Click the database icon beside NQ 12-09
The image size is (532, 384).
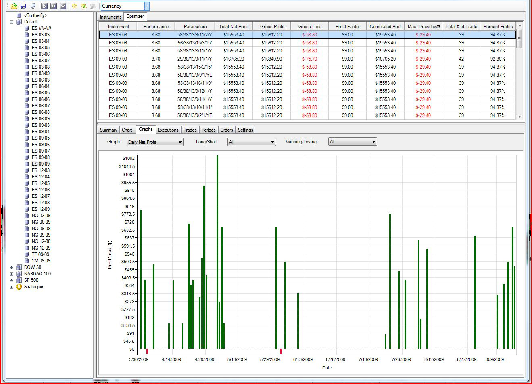tap(27, 248)
